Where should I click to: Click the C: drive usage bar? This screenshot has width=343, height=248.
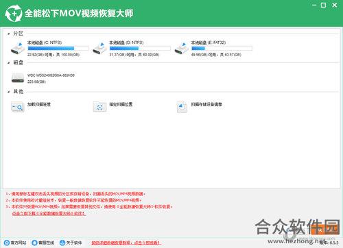pos(58,48)
